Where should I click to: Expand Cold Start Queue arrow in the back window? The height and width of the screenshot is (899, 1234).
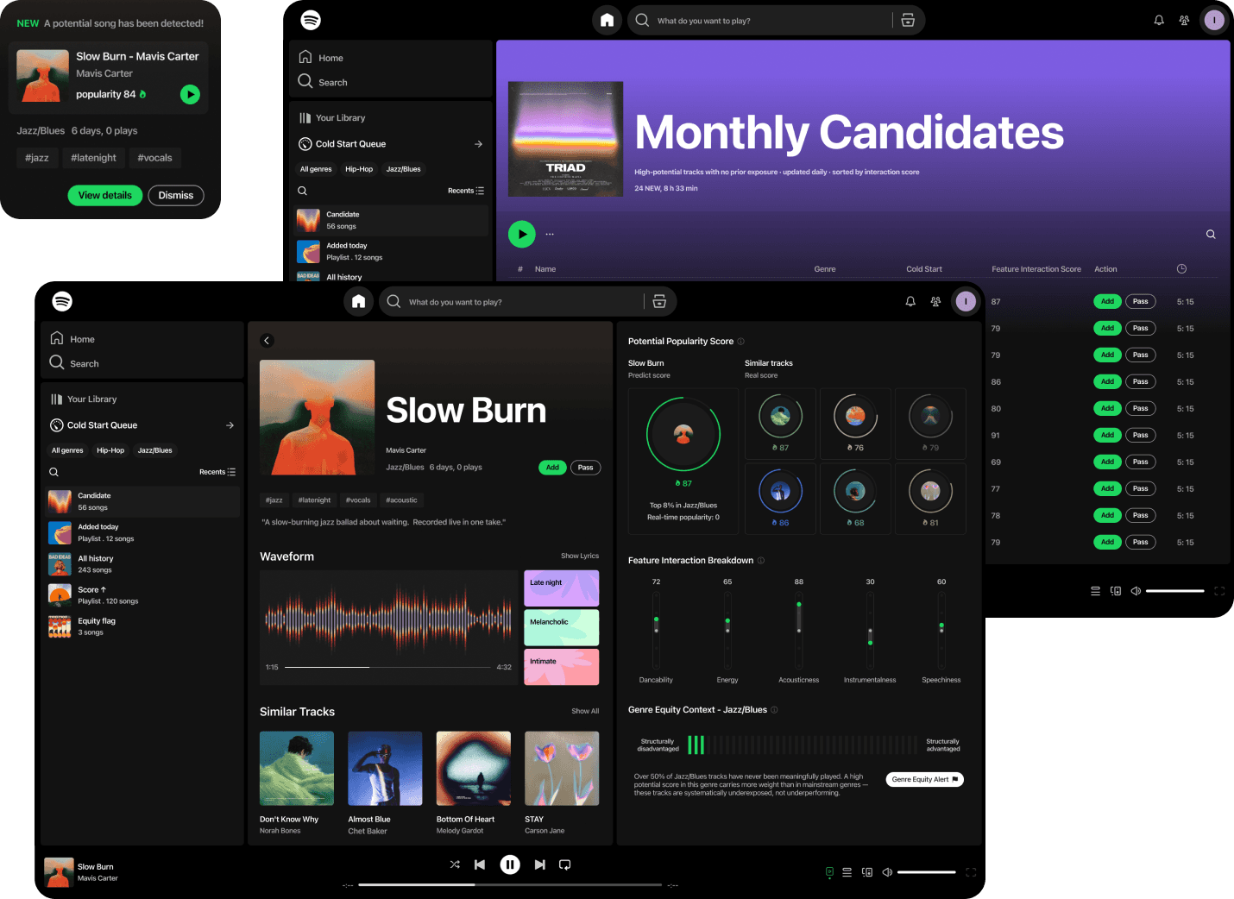click(478, 144)
